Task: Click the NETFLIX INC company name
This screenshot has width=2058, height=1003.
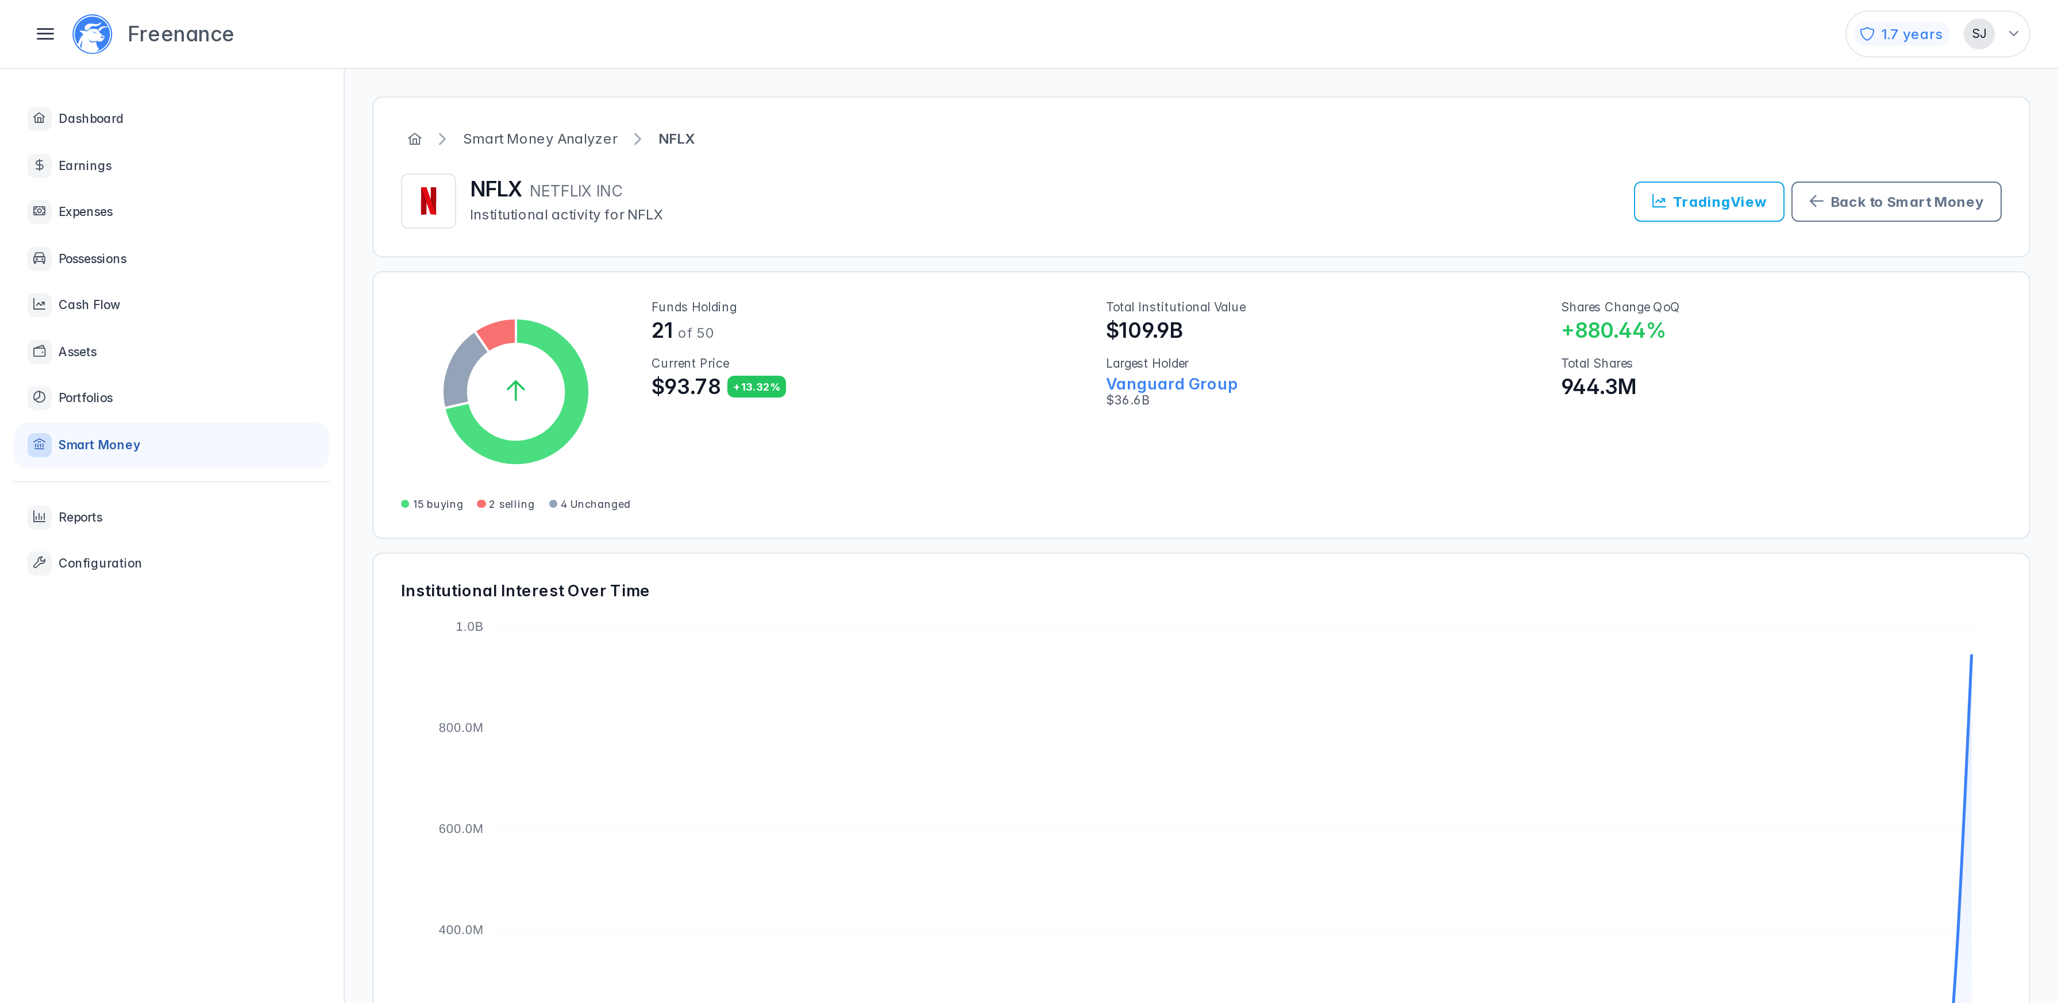Action: click(x=576, y=191)
